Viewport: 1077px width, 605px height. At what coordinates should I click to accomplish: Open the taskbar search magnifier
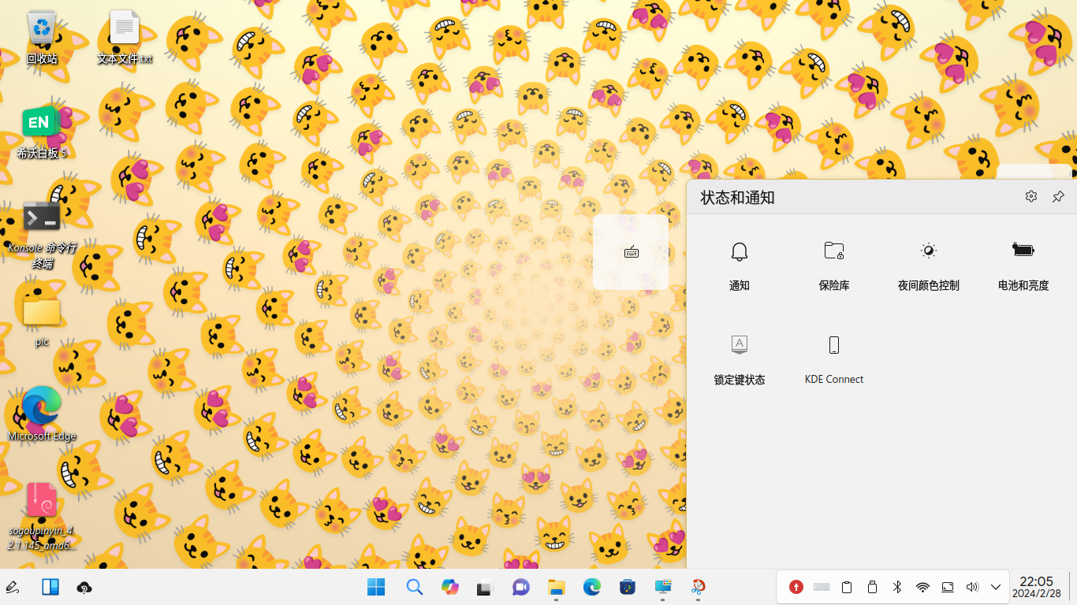click(x=414, y=587)
